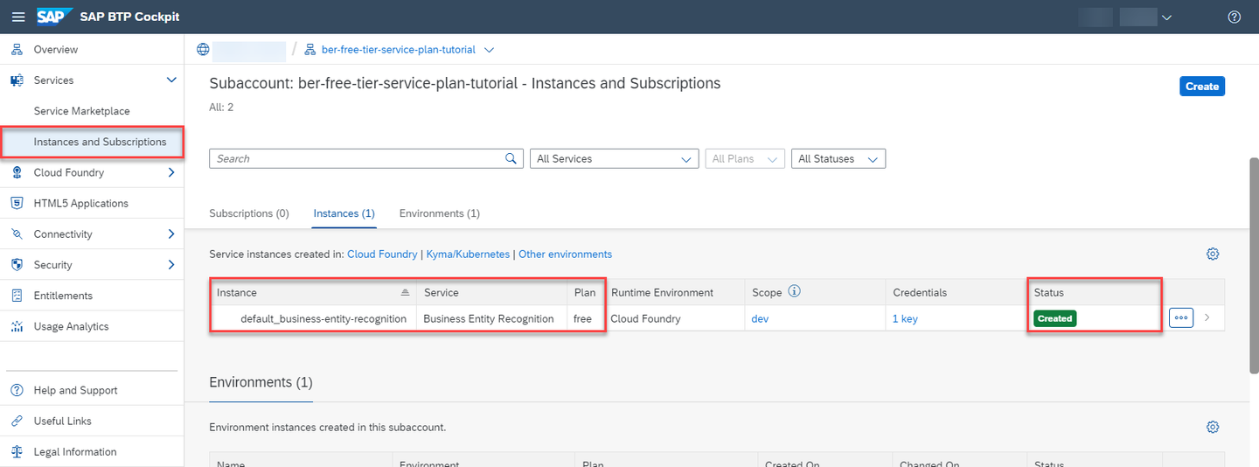The height and width of the screenshot is (467, 1259).
Task: Switch to the Environments (1) tab
Action: click(x=440, y=213)
